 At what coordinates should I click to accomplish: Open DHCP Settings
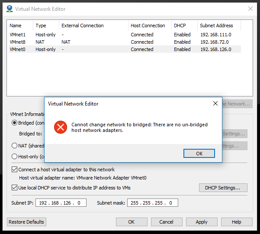(x=223, y=188)
